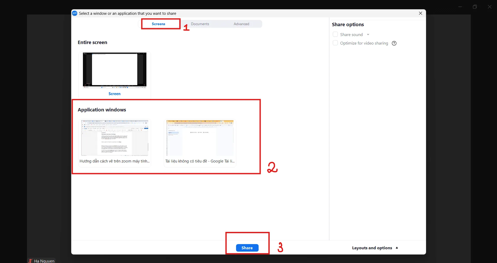Go to the Advanced tab
This screenshot has height=263, width=497.
click(x=241, y=24)
